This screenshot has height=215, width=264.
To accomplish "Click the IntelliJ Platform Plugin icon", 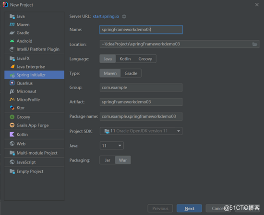I will pos(12,49).
